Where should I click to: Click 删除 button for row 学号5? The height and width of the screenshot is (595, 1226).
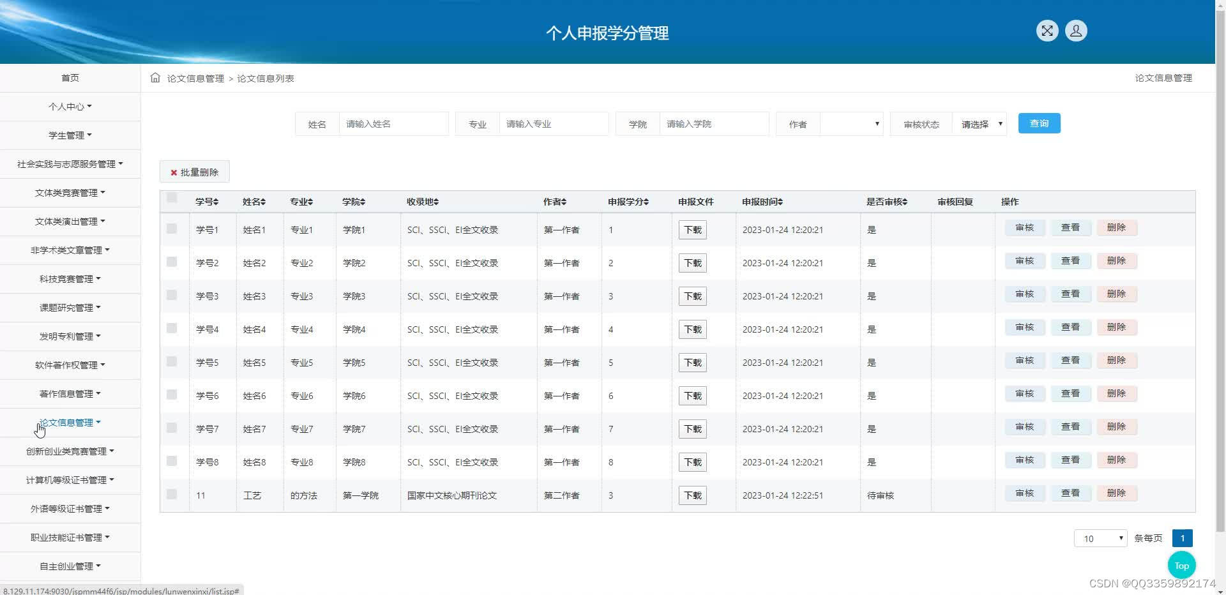pyautogui.click(x=1117, y=360)
